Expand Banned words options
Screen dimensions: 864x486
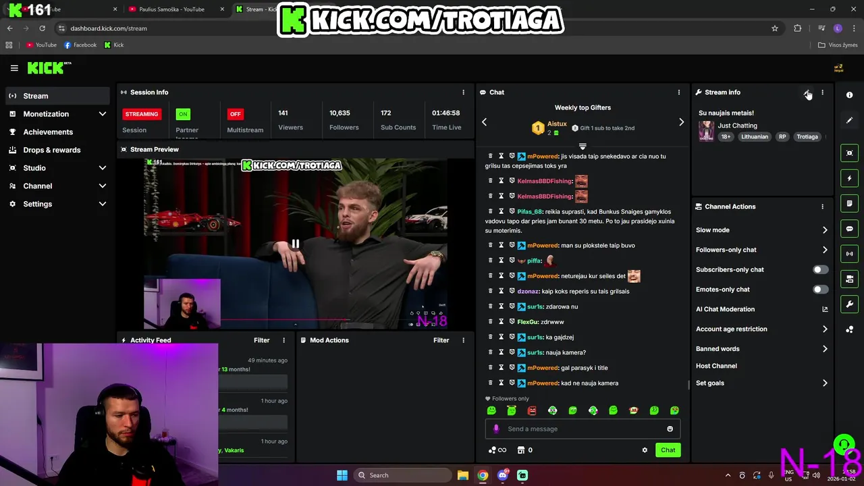click(x=825, y=349)
